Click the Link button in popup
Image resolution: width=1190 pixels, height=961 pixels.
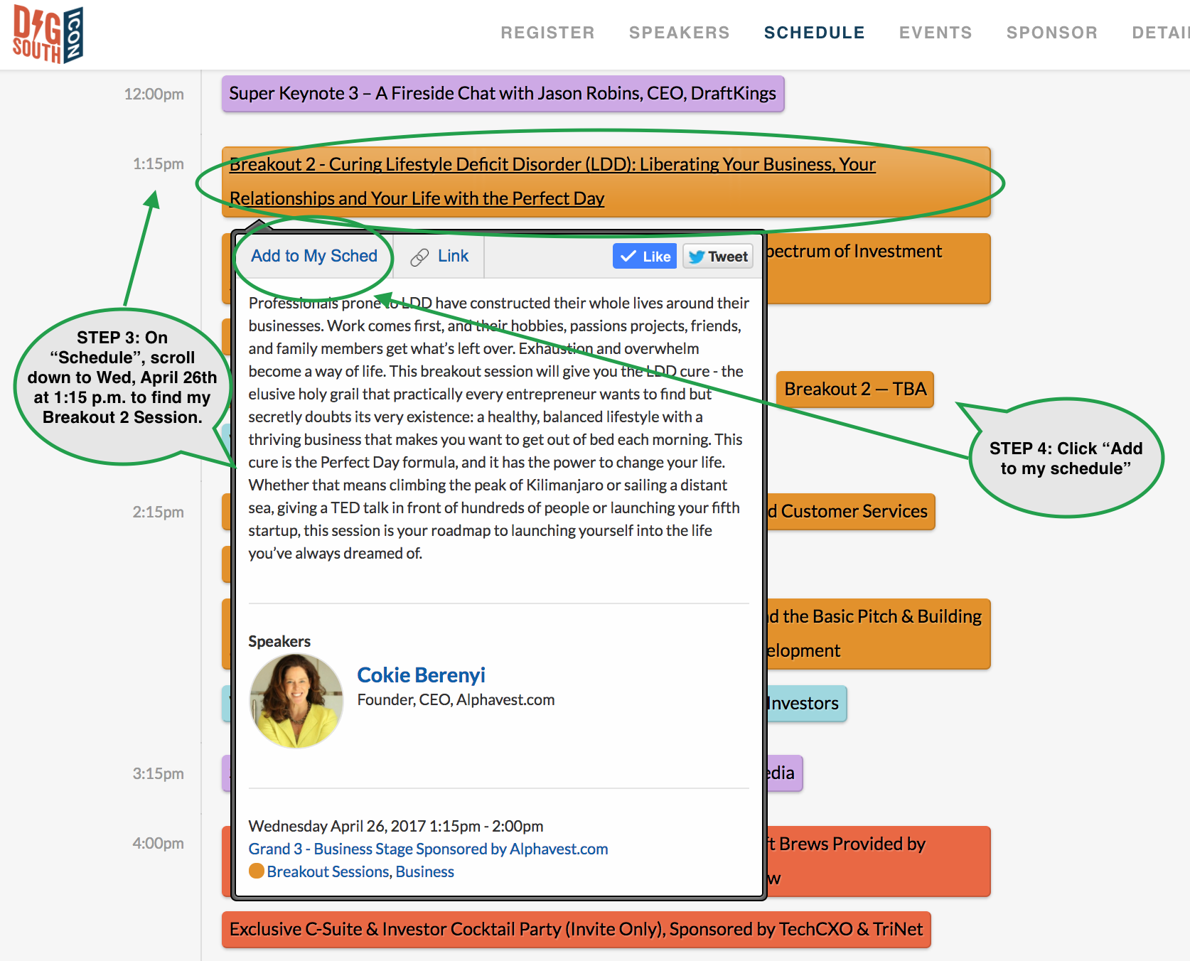(x=439, y=256)
